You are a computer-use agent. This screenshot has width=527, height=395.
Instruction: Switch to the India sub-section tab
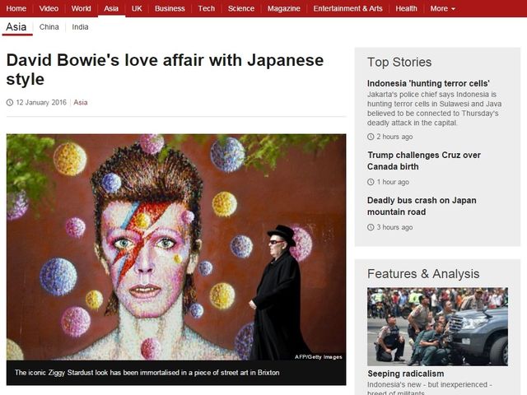(80, 27)
